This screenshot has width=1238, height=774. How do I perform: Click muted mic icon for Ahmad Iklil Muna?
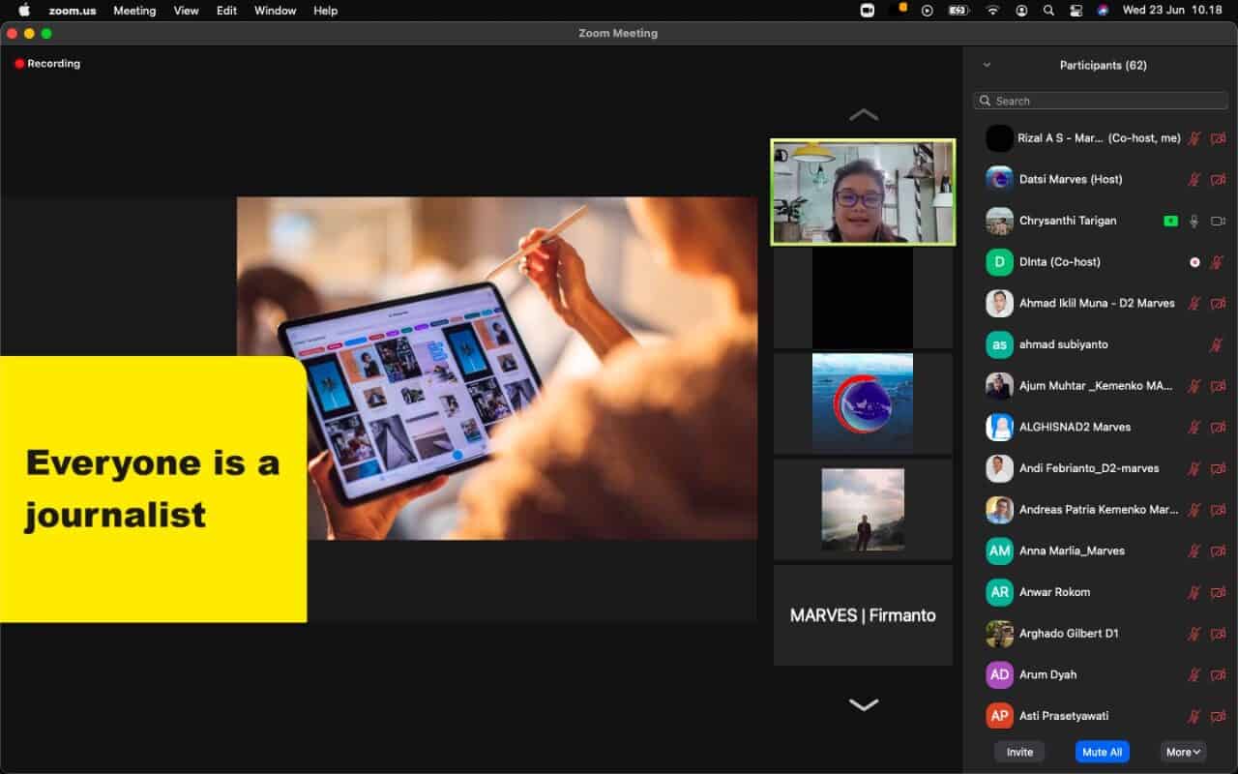[x=1194, y=304]
